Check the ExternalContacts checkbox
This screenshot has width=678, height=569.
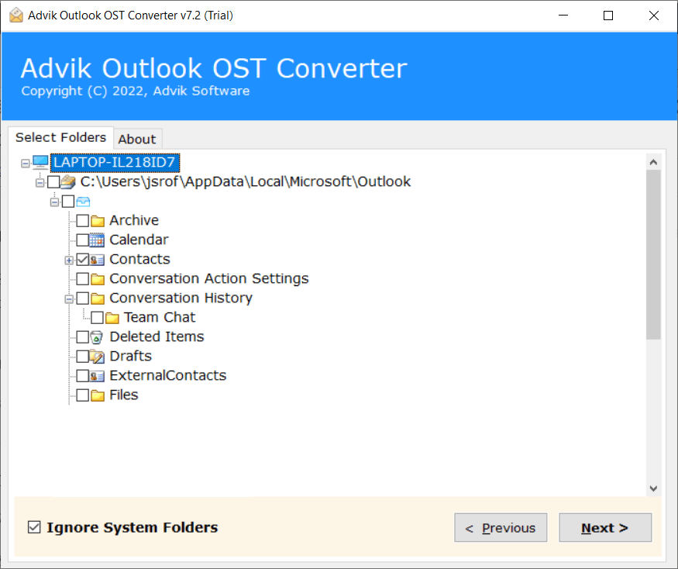83,375
